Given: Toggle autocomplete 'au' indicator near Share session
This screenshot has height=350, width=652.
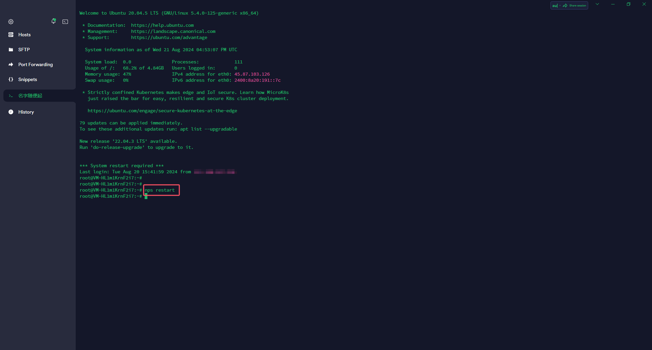Looking at the screenshot, I should tap(555, 5).
